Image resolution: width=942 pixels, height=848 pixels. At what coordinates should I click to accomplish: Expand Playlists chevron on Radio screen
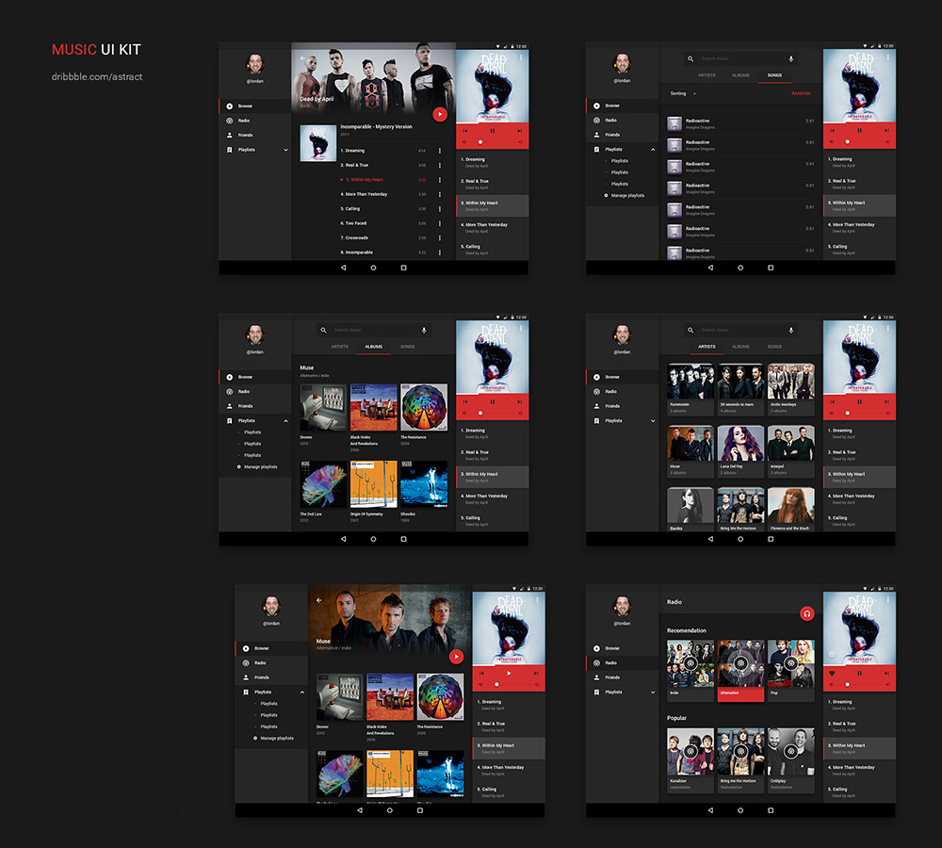tap(653, 693)
